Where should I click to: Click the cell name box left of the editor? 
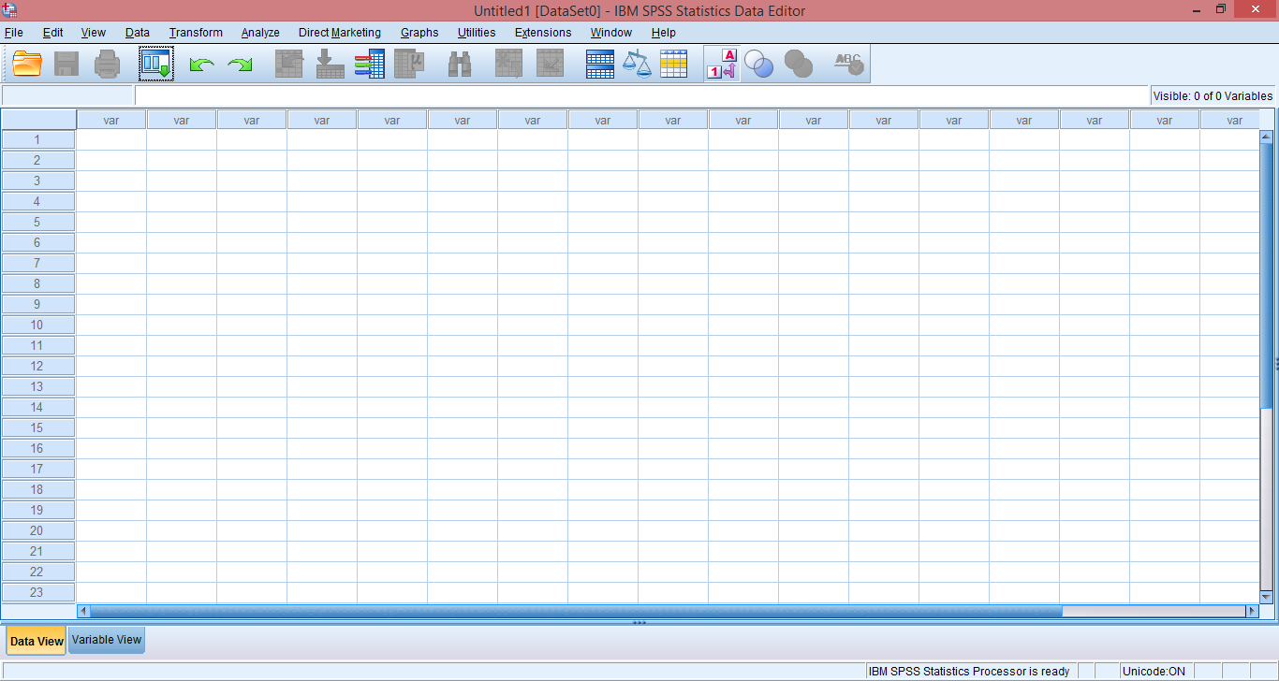68,95
